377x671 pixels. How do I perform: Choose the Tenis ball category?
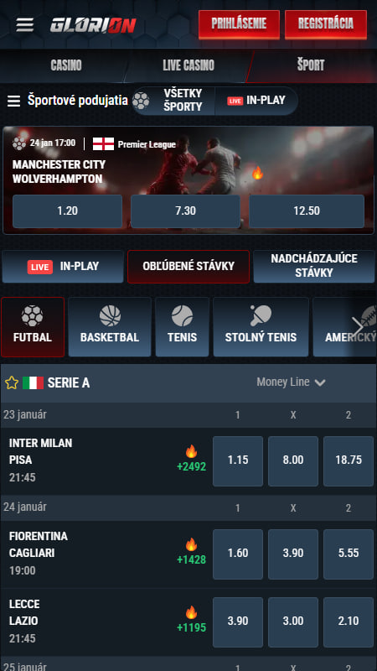pyautogui.click(x=182, y=327)
